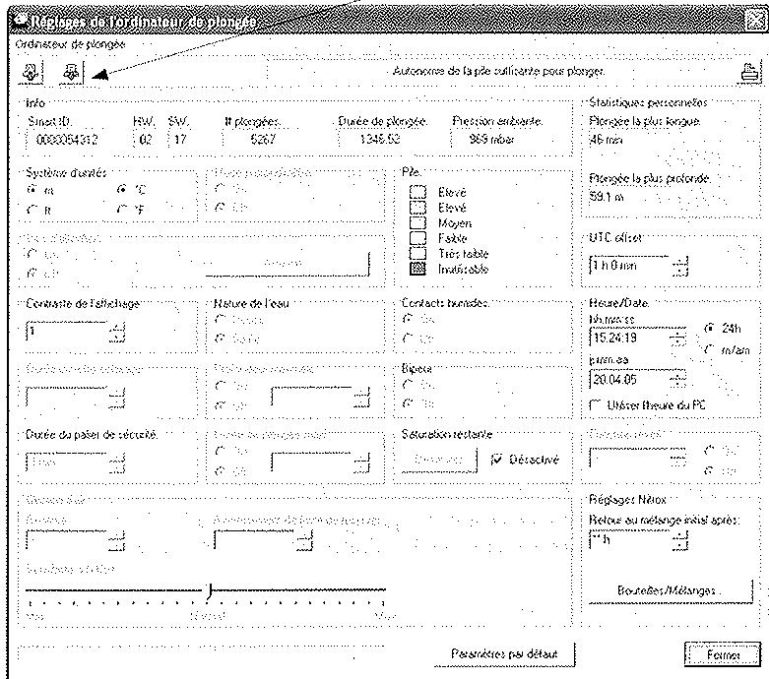Select the meters (m) unit radio button
Viewport: 769px width, 679px height.
32,189
